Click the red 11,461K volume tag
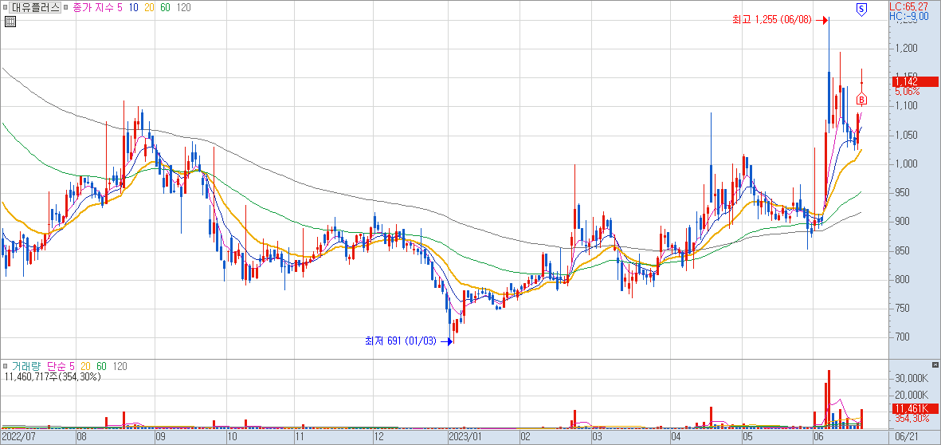This screenshot has width=941, height=445. (916, 408)
